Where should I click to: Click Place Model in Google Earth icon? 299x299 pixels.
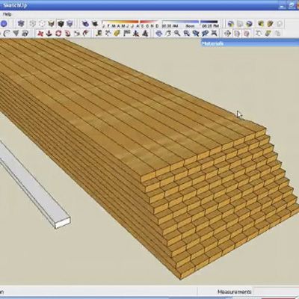tap(249, 24)
